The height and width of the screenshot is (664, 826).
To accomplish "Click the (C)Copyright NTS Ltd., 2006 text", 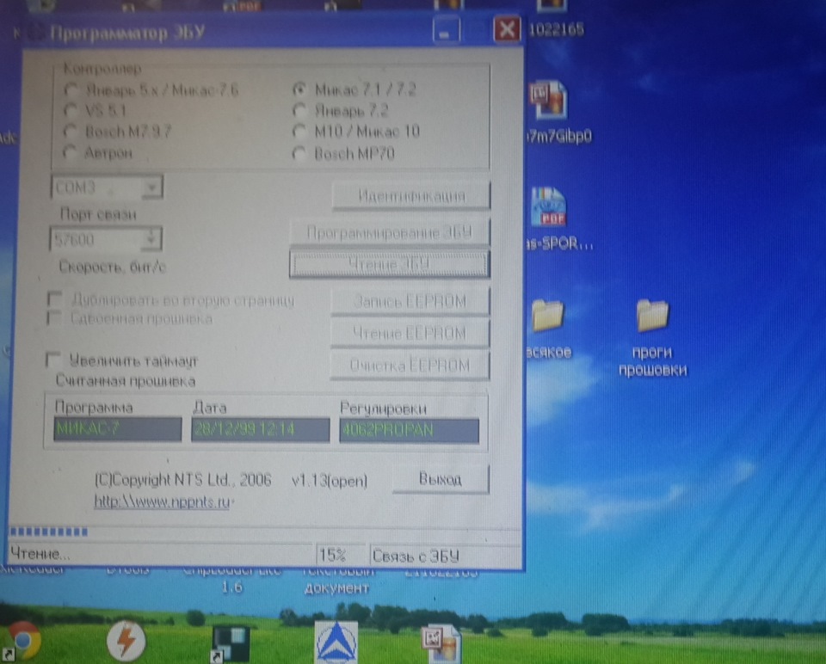I will point(182,480).
